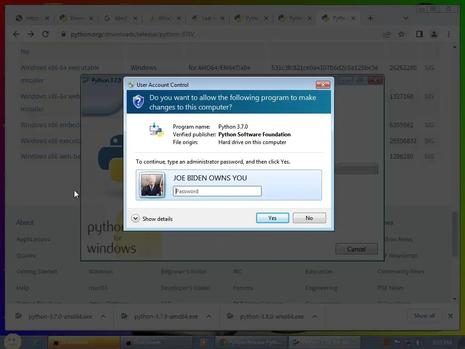Click SIG link for Windows x86-64 executable installer
The height and width of the screenshot is (349, 465).
click(429, 68)
